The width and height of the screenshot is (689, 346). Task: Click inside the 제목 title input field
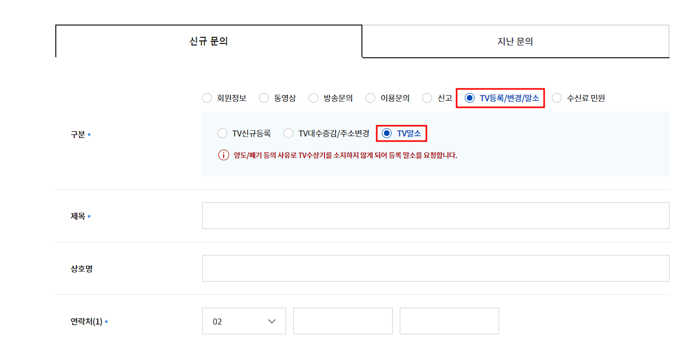436,215
